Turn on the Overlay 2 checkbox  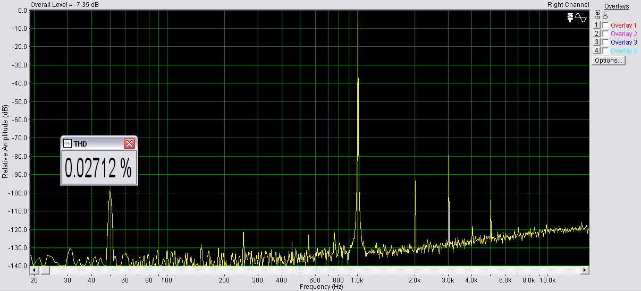click(x=605, y=34)
